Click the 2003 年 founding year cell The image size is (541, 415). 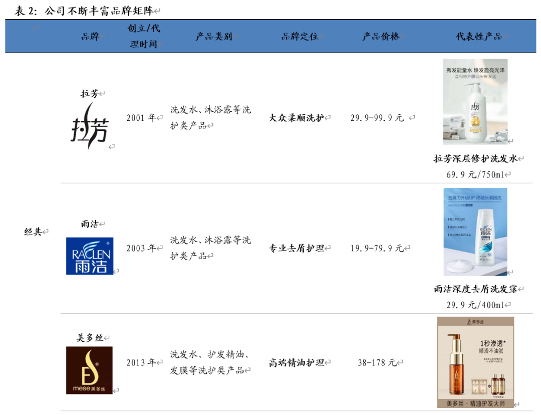[141, 248]
